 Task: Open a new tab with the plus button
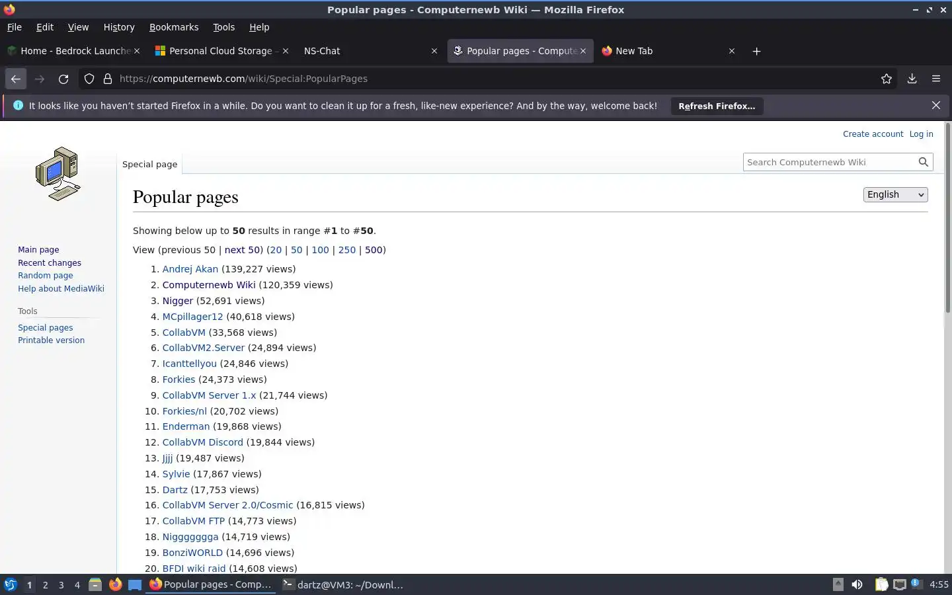click(x=756, y=51)
